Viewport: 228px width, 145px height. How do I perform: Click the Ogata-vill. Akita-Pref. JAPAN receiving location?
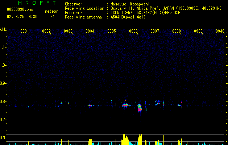166,8
